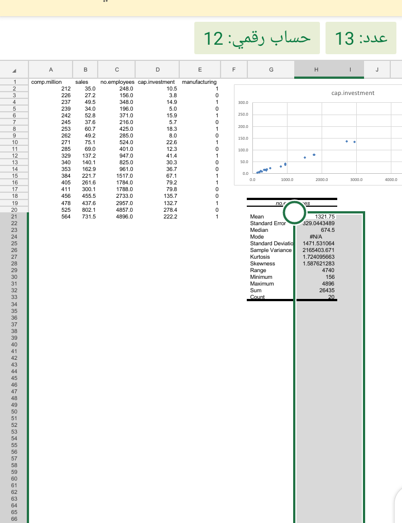Screen dimensions: 402x523
Task: Select column H header
Action: coord(315,69)
